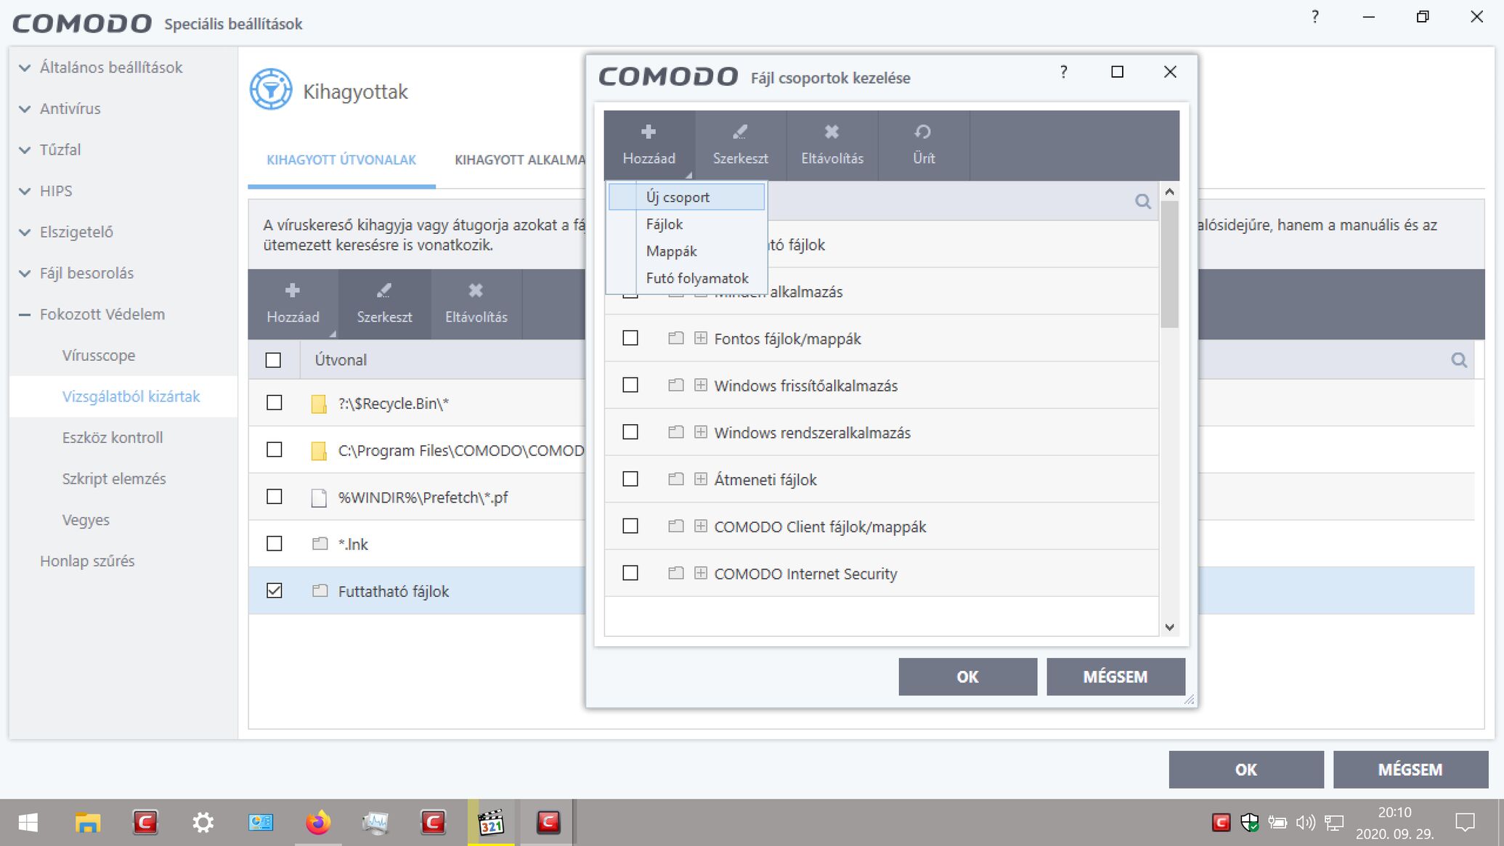Check the Fontos fájlok/mappák group checkbox

coord(630,338)
